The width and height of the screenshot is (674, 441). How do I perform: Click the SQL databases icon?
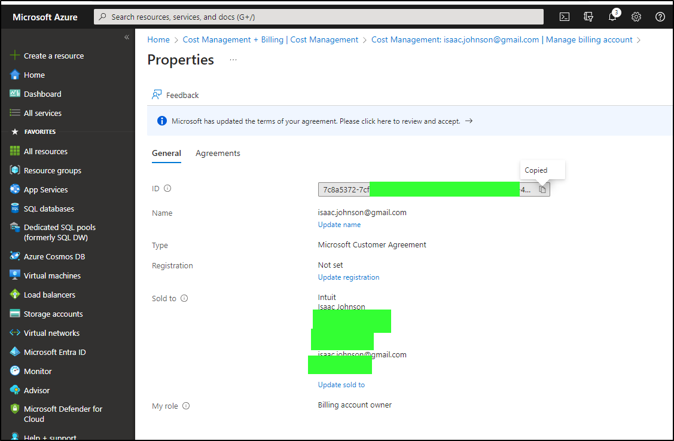pos(14,209)
